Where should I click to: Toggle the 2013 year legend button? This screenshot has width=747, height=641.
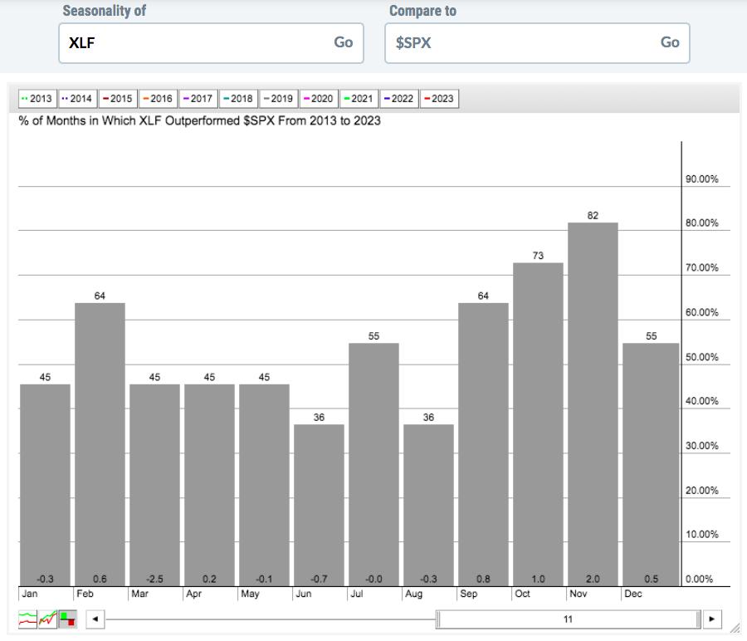coord(37,99)
